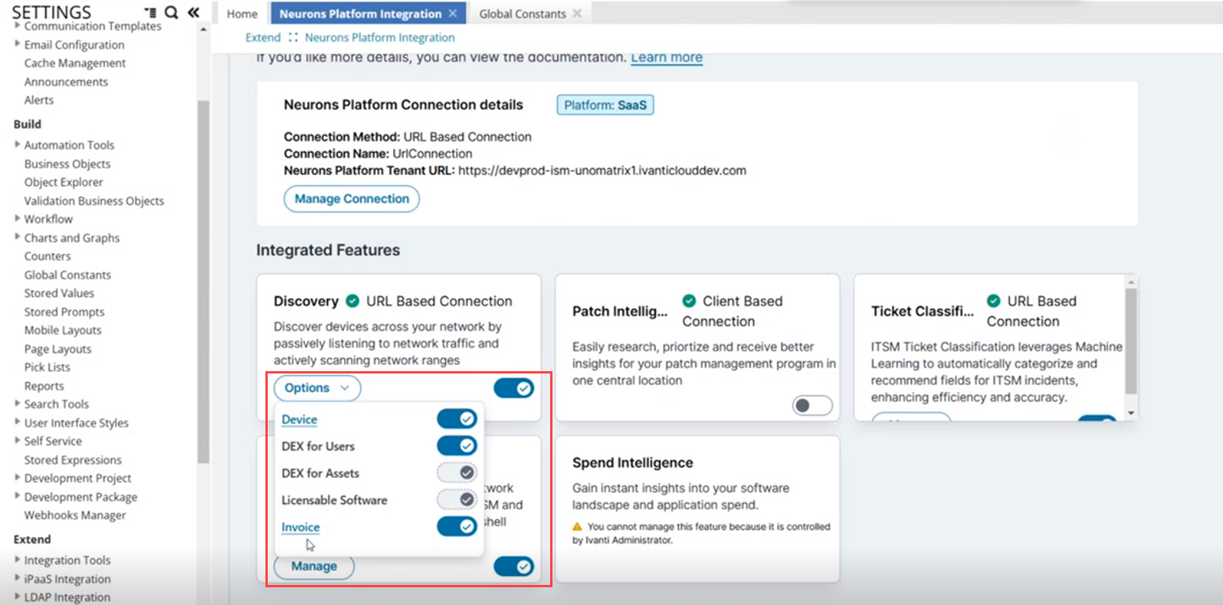
Task: Expand the Automation Tools tree node
Action: point(18,144)
